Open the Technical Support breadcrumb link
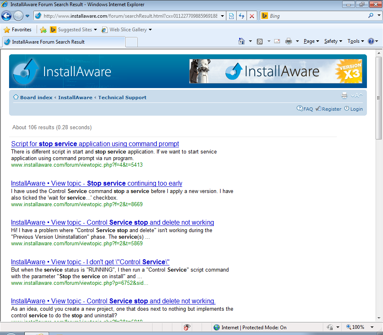 pyautogui.click(x=122, y=98)
